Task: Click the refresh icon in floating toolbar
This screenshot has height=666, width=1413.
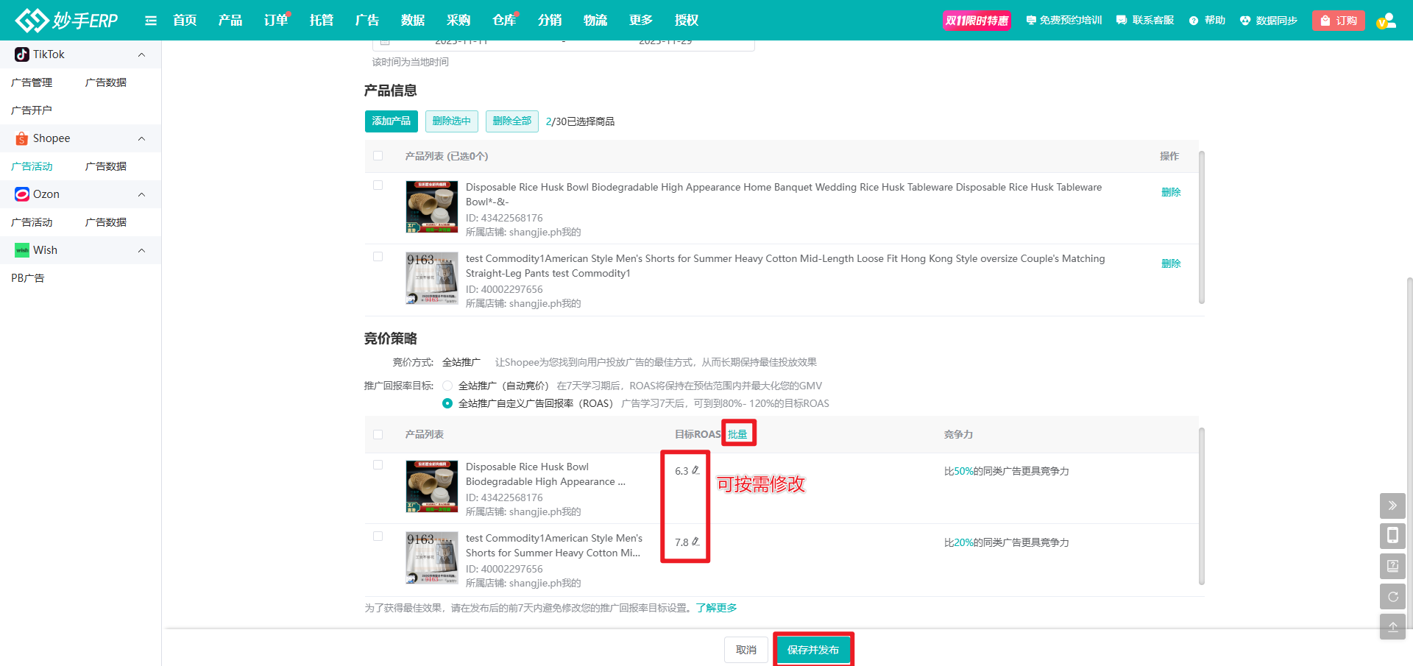Action: tap(1392, 596)
